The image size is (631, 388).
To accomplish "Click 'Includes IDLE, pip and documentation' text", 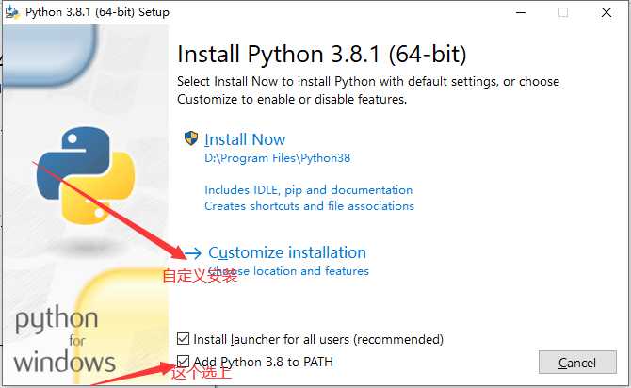I will (308, 190).
